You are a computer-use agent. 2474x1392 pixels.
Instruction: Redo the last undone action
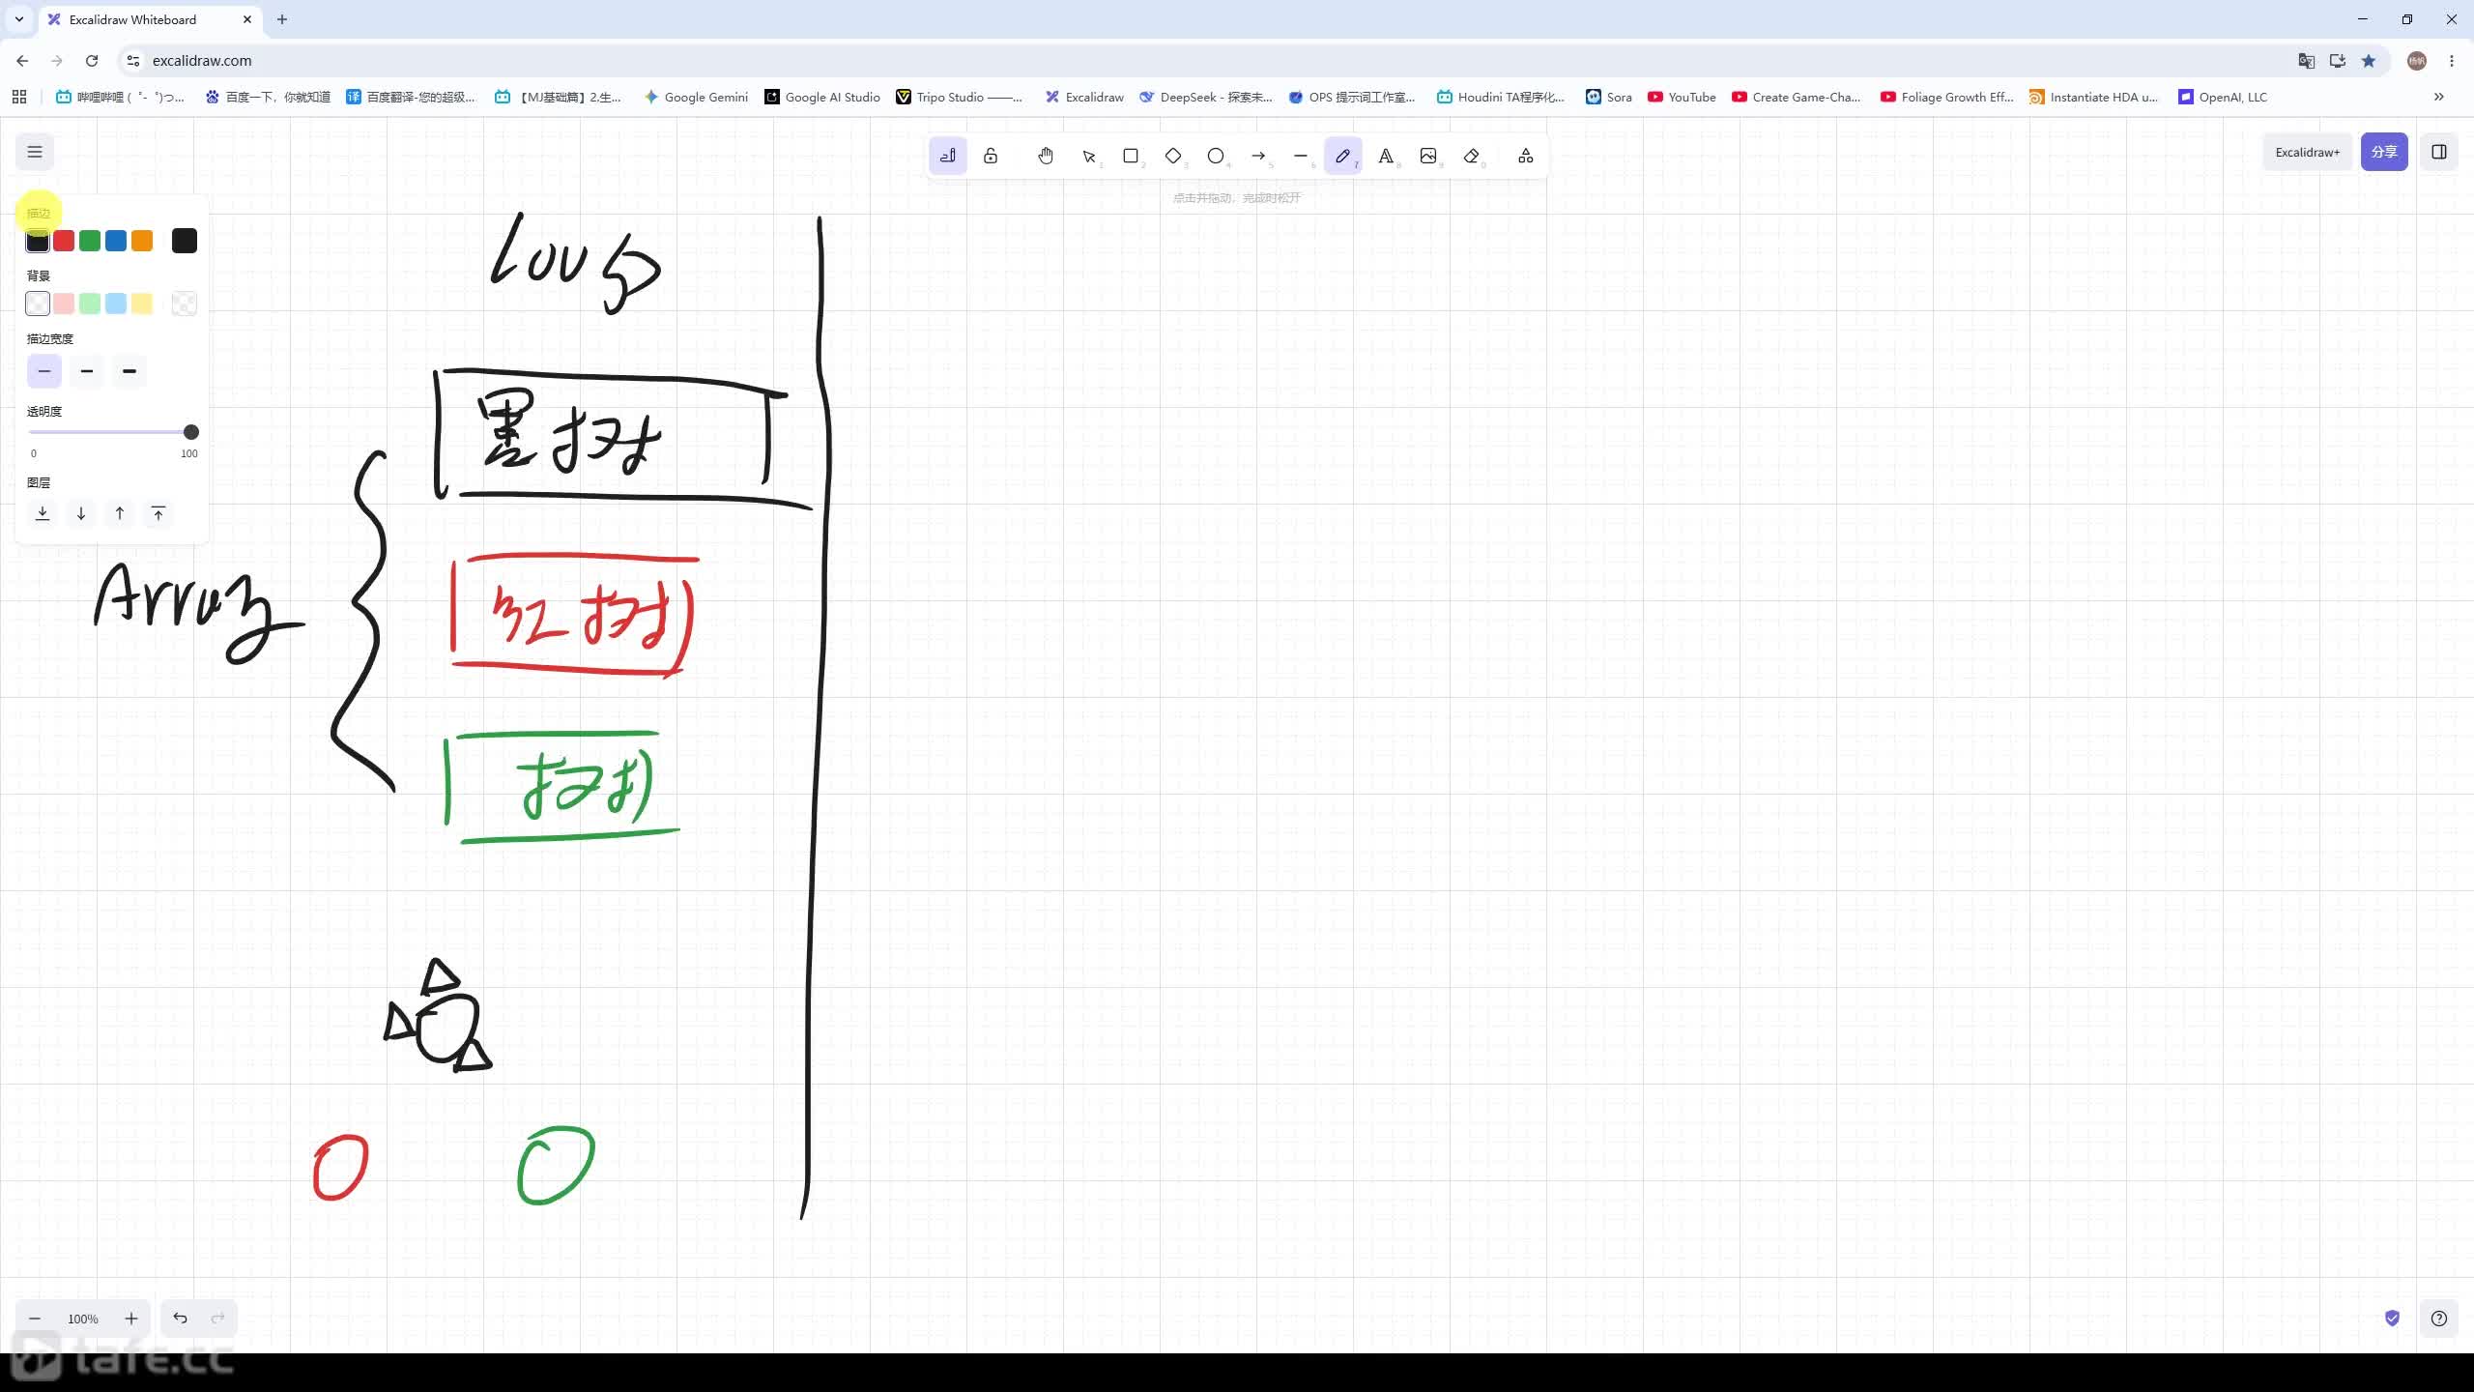coord(218,1319)
